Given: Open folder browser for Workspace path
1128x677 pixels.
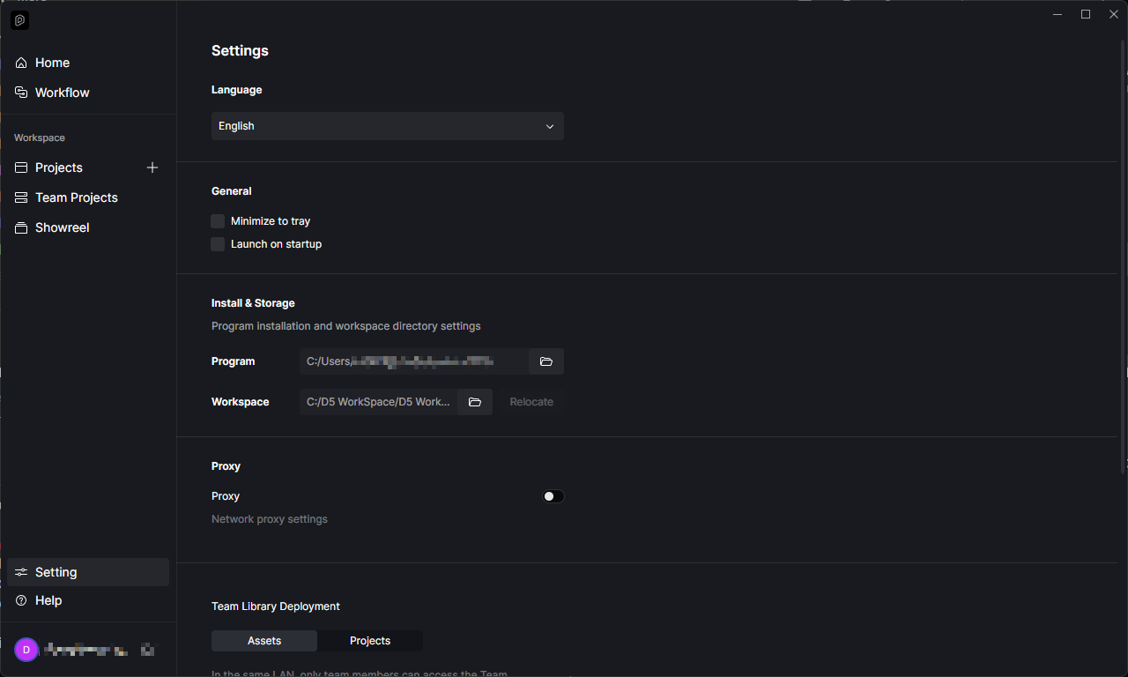Looking at the screenshot, I should point(474,402).
